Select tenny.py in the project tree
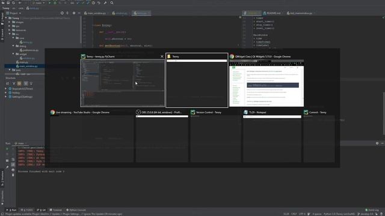 (26, 42)
